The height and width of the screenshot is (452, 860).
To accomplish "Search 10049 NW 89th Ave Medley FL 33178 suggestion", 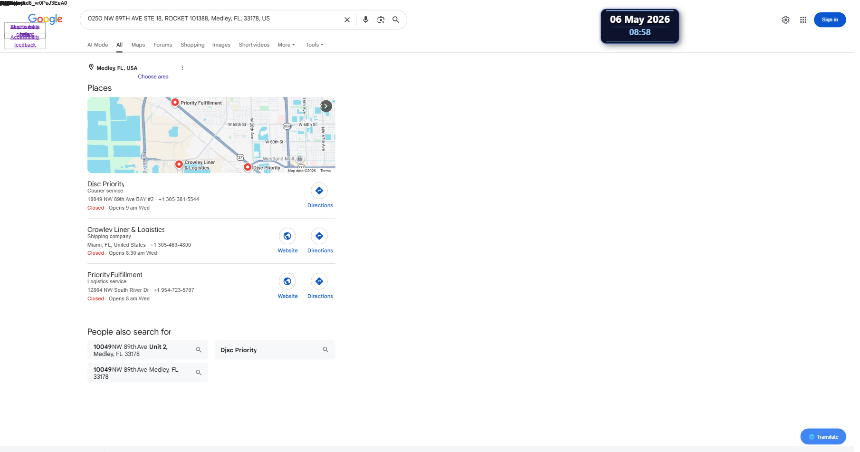I will click(148, 373).
